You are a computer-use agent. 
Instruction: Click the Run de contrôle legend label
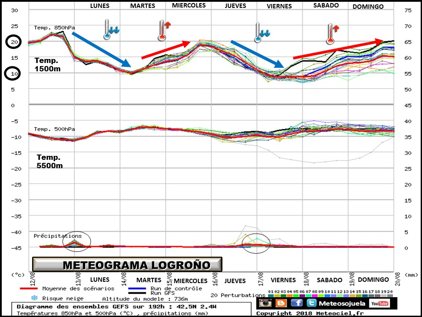click(x=176, y=289)
